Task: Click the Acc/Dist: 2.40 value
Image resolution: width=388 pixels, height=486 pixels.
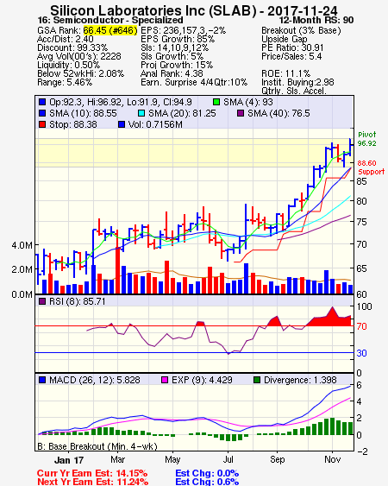Action: tap(66, 39)
